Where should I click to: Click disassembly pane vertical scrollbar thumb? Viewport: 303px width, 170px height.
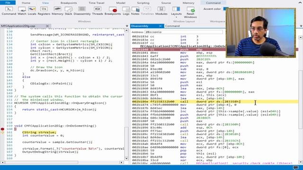301,99
